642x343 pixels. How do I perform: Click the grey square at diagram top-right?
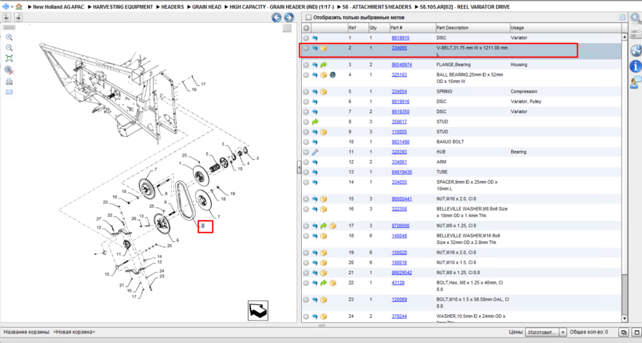click(287, 28)
